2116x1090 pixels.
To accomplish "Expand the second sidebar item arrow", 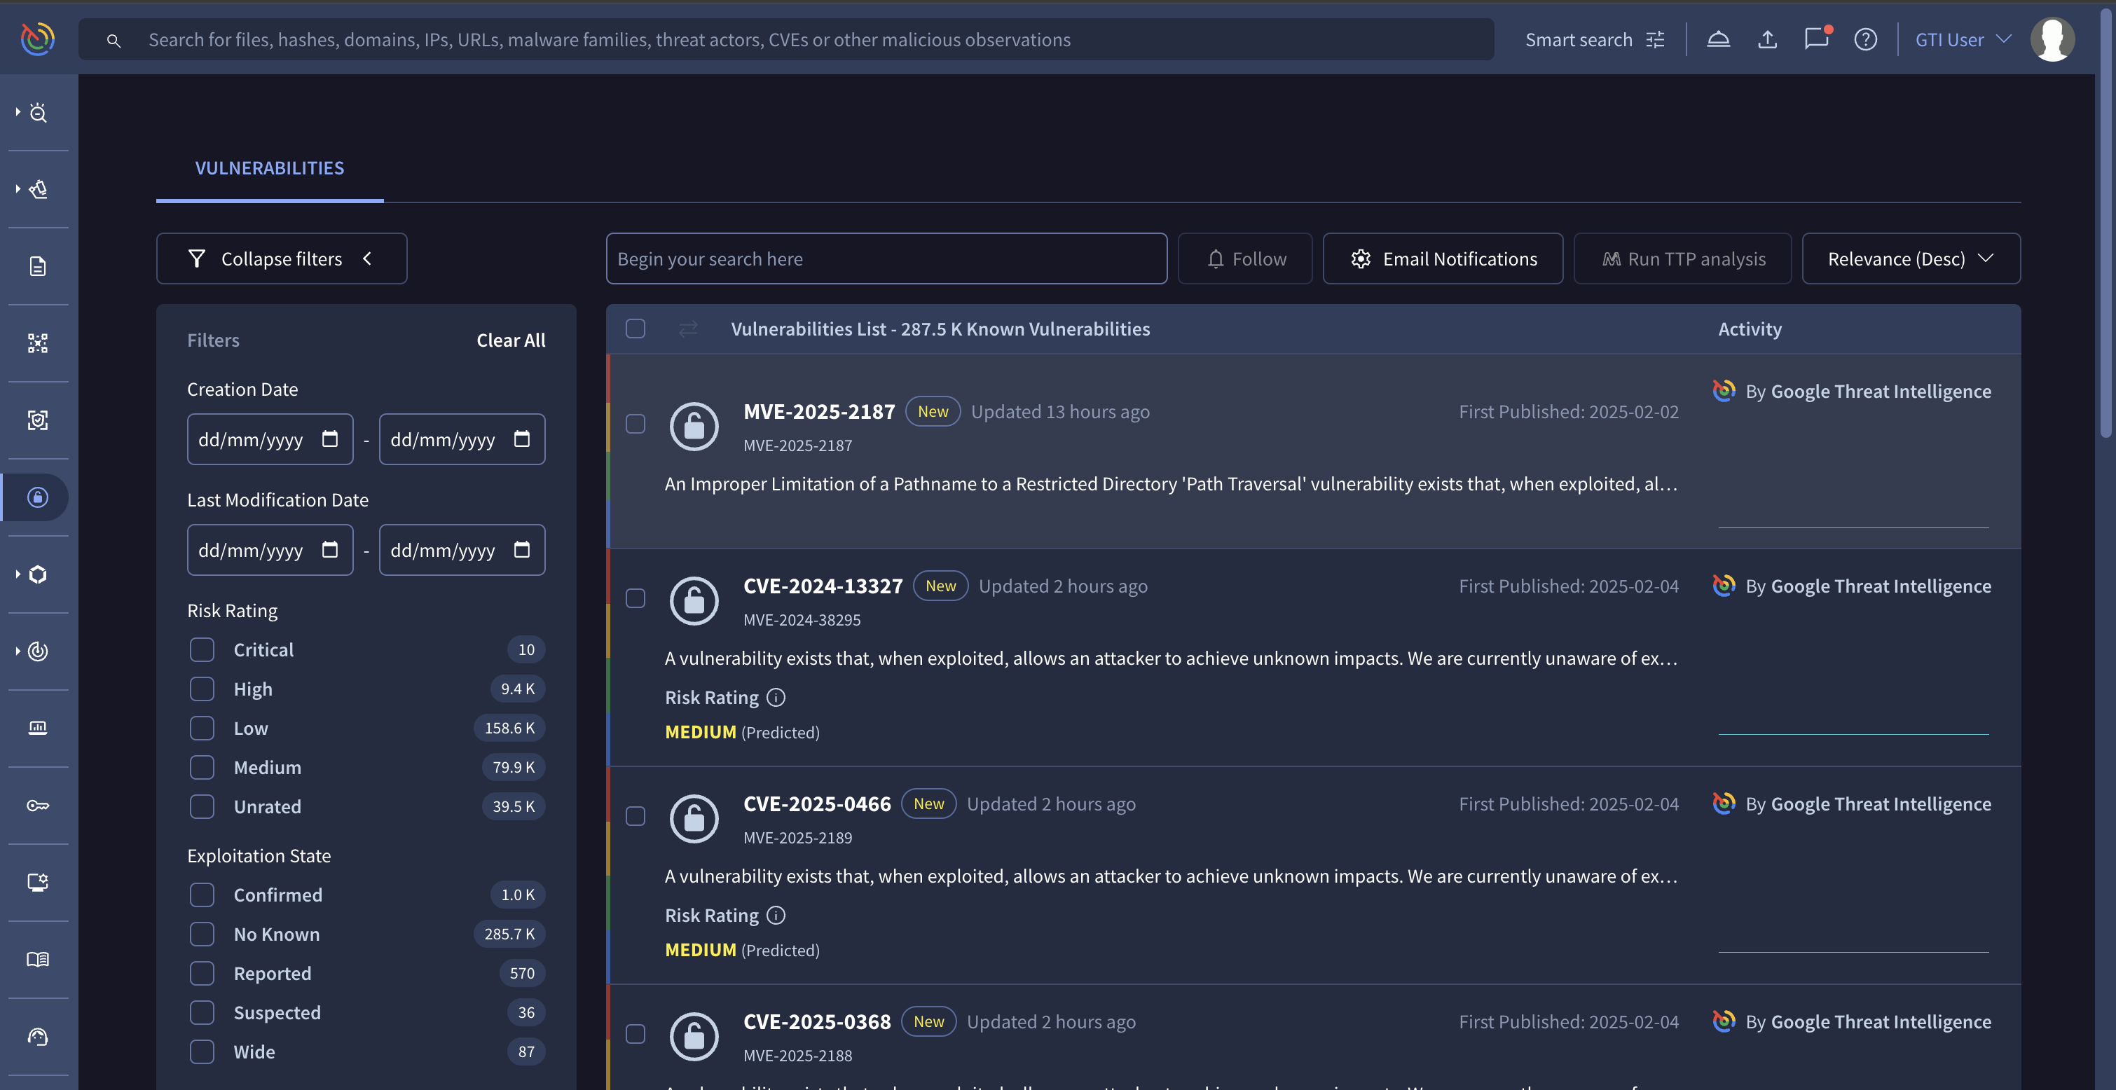I will pos(18,189).
